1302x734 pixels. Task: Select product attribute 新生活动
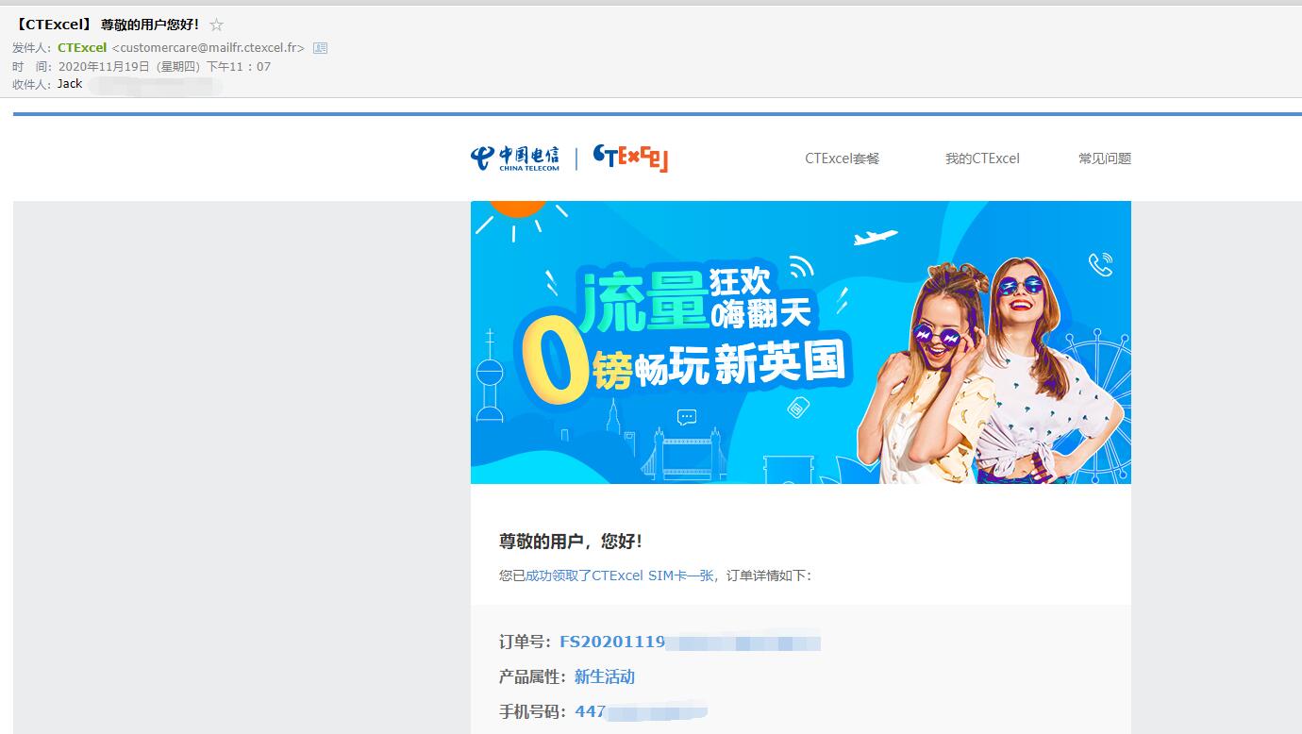click(605, 676)
